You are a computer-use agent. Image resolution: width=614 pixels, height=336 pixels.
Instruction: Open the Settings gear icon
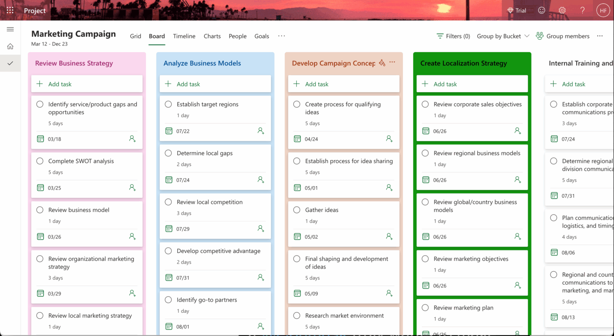click(x=562, y=10)
